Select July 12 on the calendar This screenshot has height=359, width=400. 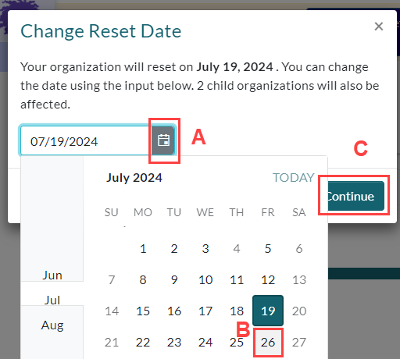coord(268,279)
